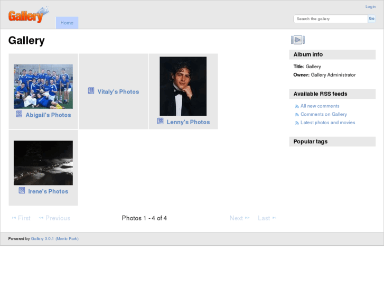Click the Go search button
Screen dimensions: 384x288
pos(371,18)
